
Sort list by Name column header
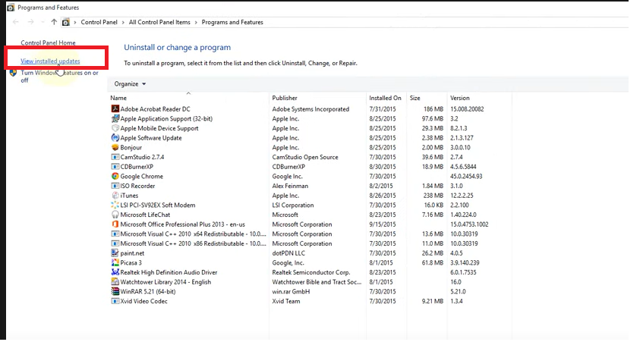118,99
